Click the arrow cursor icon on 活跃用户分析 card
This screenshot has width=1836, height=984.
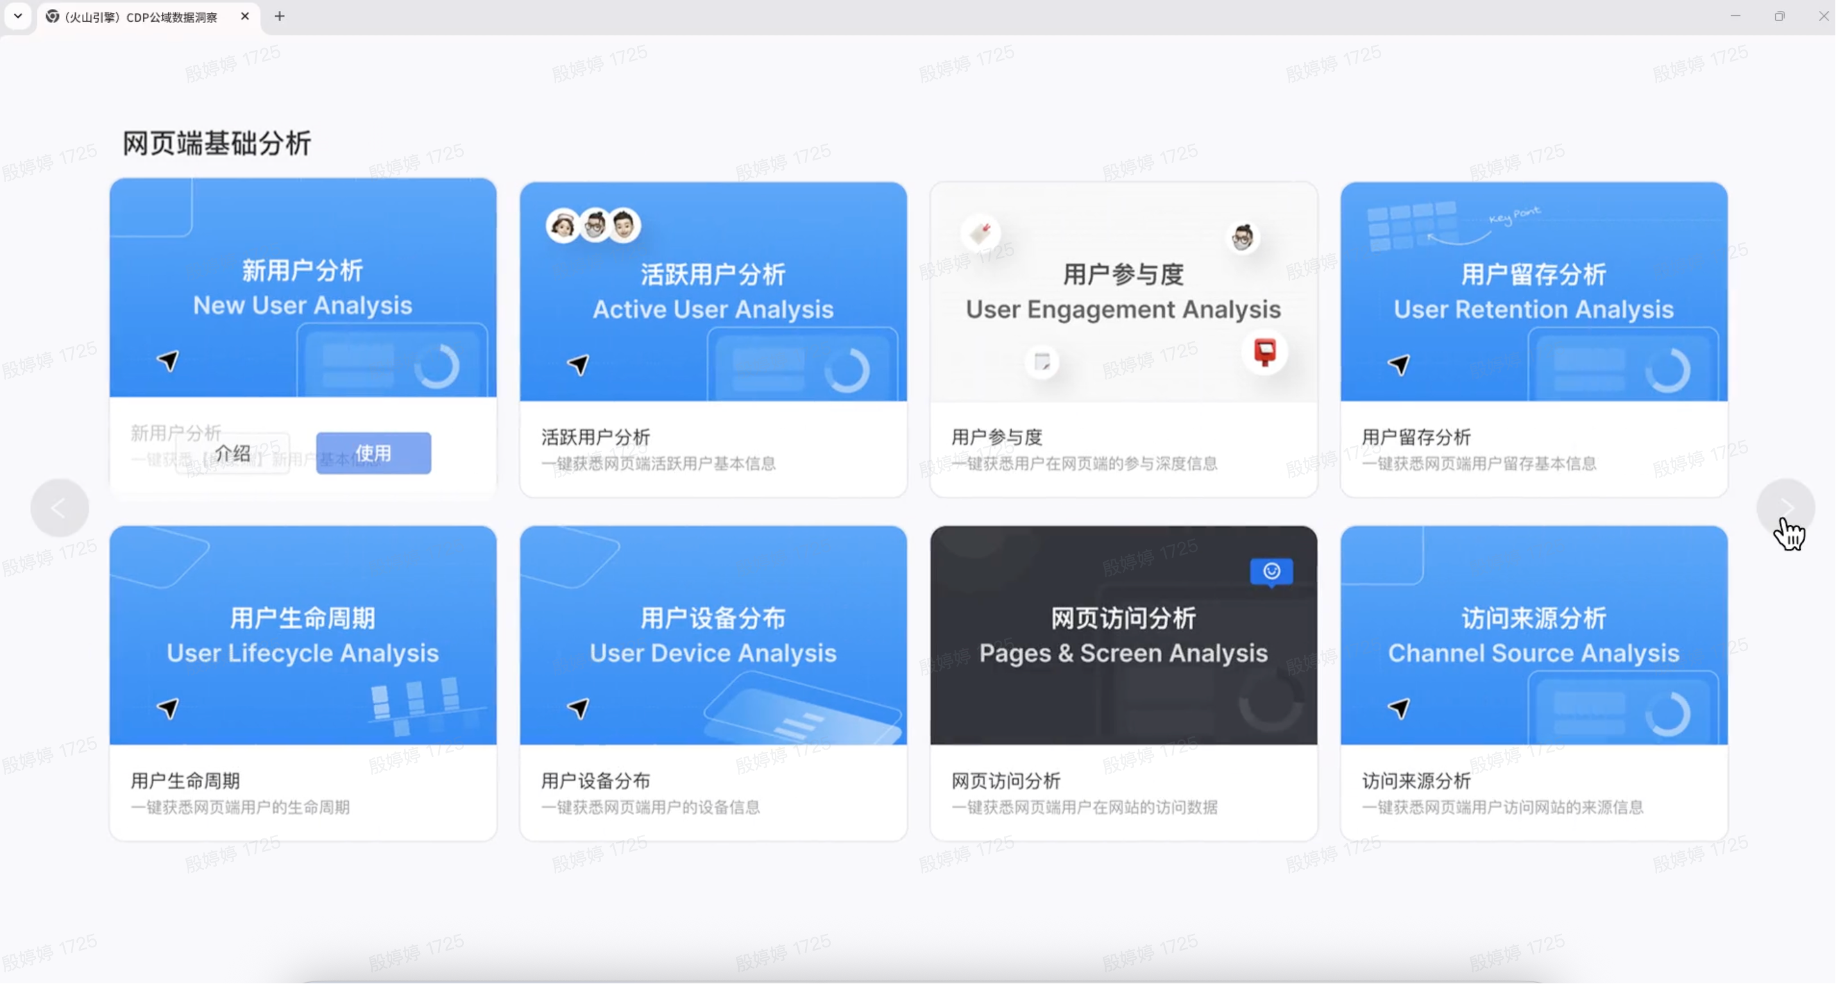tap(579, 365)
